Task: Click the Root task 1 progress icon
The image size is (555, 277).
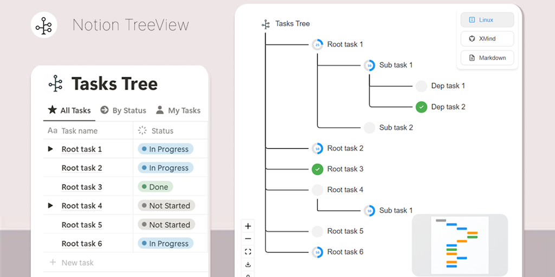Action: (x=318, y=44)
